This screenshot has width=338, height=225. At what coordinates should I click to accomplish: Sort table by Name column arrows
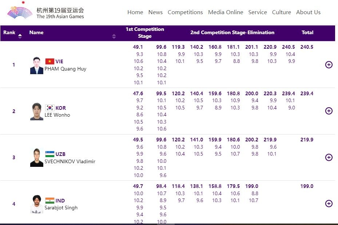pos(114,36)
